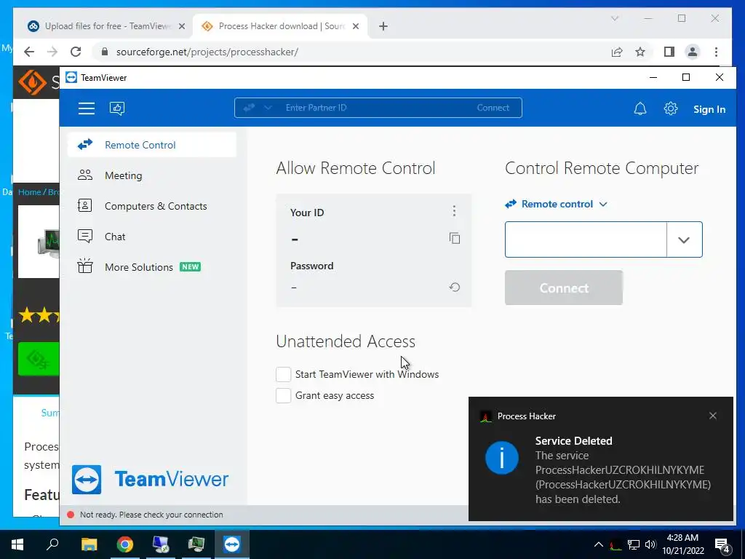Refresh the password with the reload icon
745x559 pixels.
[455, 287]
